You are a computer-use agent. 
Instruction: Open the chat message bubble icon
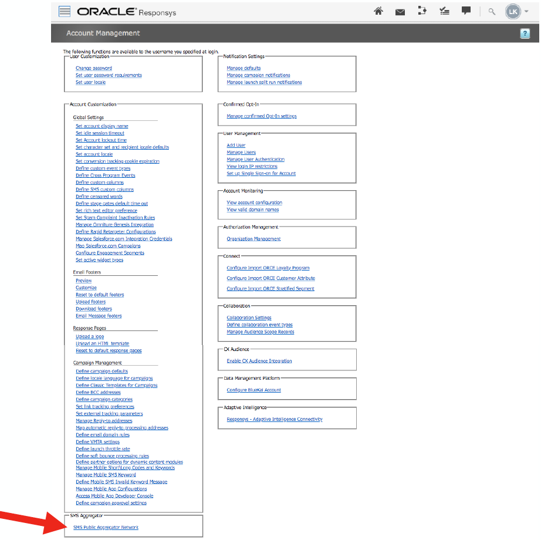(466, 11)
